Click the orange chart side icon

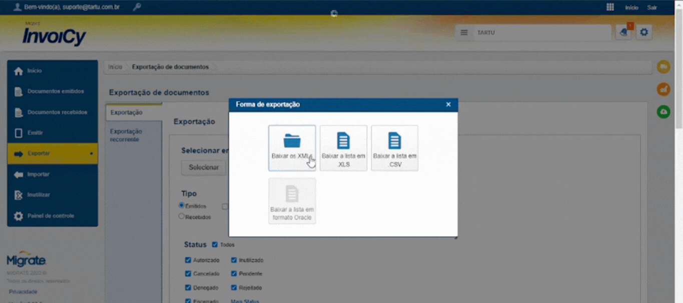pyautogui.click(x=663, y=89)
